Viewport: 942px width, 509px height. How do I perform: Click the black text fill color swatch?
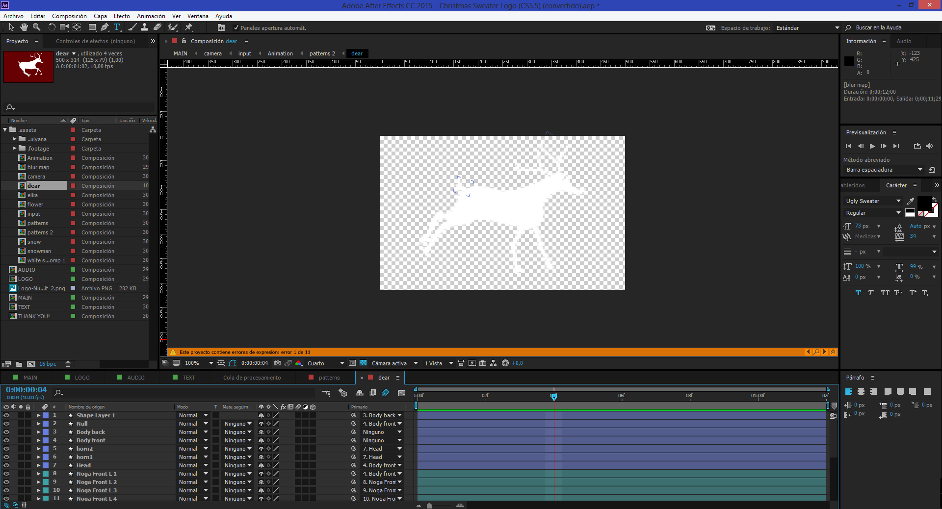point(924,202)
